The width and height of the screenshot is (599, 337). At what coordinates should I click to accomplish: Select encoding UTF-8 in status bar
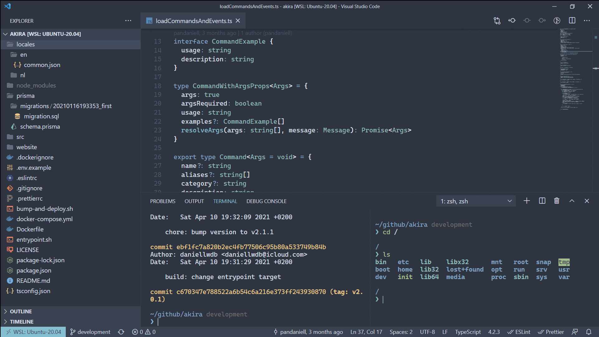coord(427,332)
